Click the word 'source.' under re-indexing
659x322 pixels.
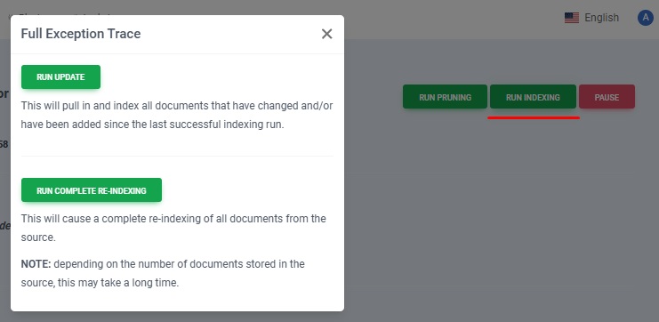(x=38, y=237)
